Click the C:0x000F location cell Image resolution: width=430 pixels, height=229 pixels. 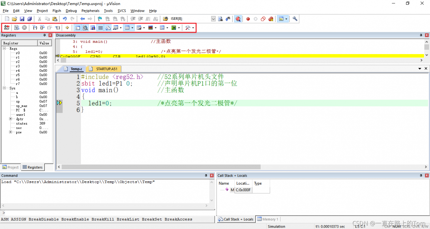coord(243,190)
